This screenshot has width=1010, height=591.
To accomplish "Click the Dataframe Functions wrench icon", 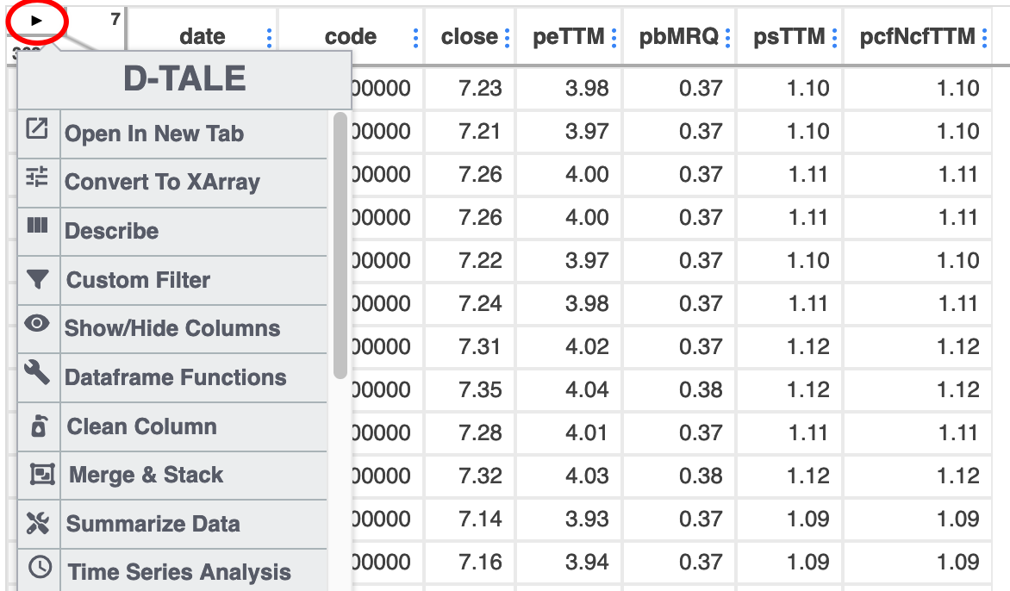I will pyautogui.click(x=37, y=373).
